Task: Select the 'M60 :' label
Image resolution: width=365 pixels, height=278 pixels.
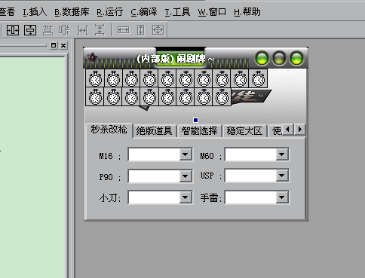Action: coord(211,156)
